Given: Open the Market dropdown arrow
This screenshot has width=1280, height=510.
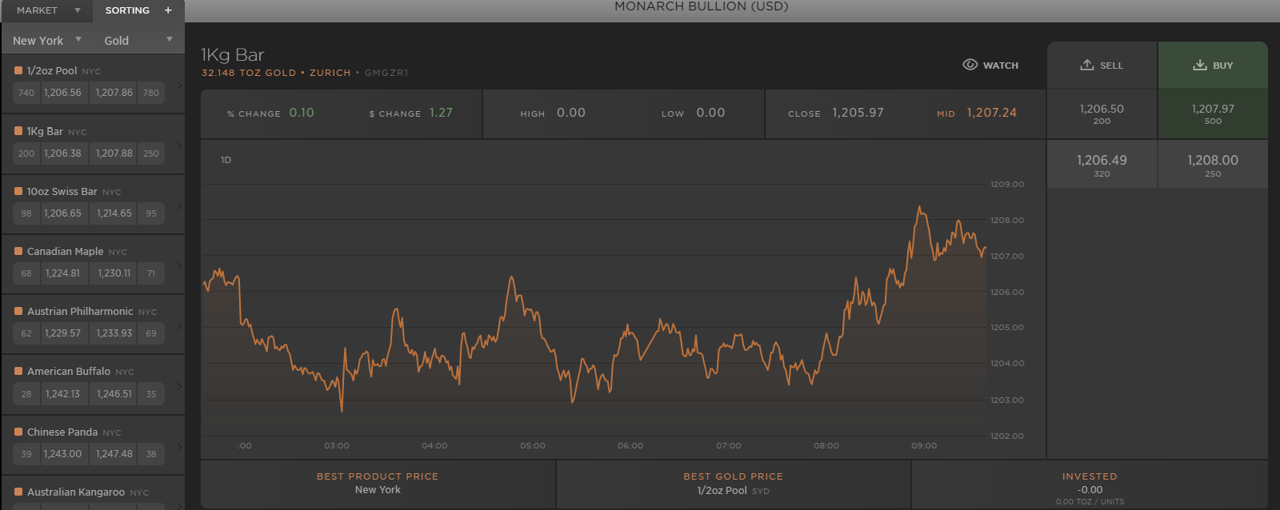Looking at the screenshot, I should pos(78,10).
